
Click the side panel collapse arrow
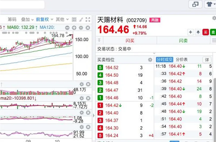coord(94,116)
